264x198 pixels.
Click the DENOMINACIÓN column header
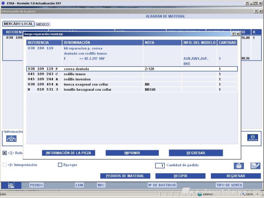tap(103, 43)
